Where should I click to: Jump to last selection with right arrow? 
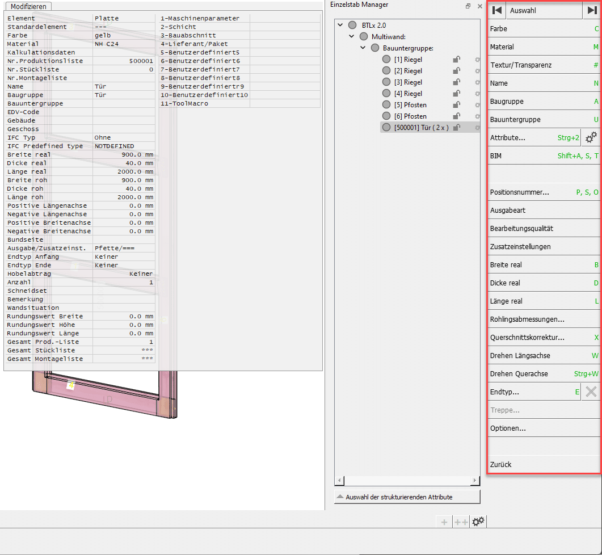click(x=592, y=10)
